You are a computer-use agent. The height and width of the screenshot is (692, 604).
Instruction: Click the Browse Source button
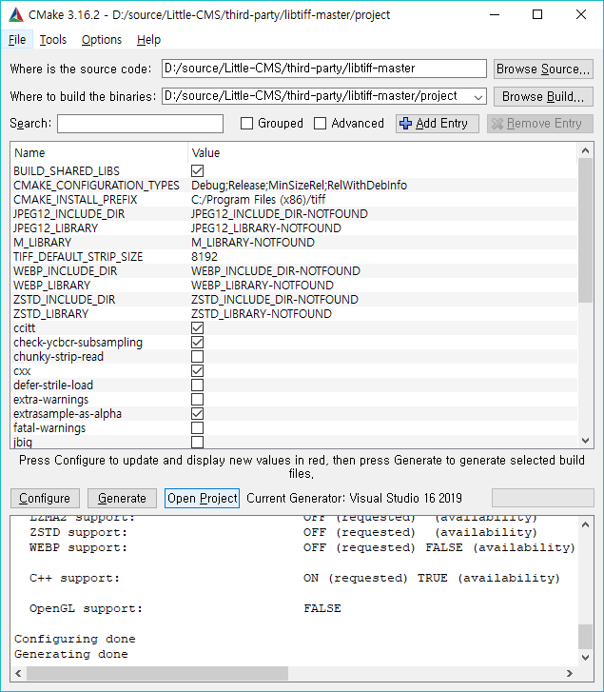(x=543, y=69)
